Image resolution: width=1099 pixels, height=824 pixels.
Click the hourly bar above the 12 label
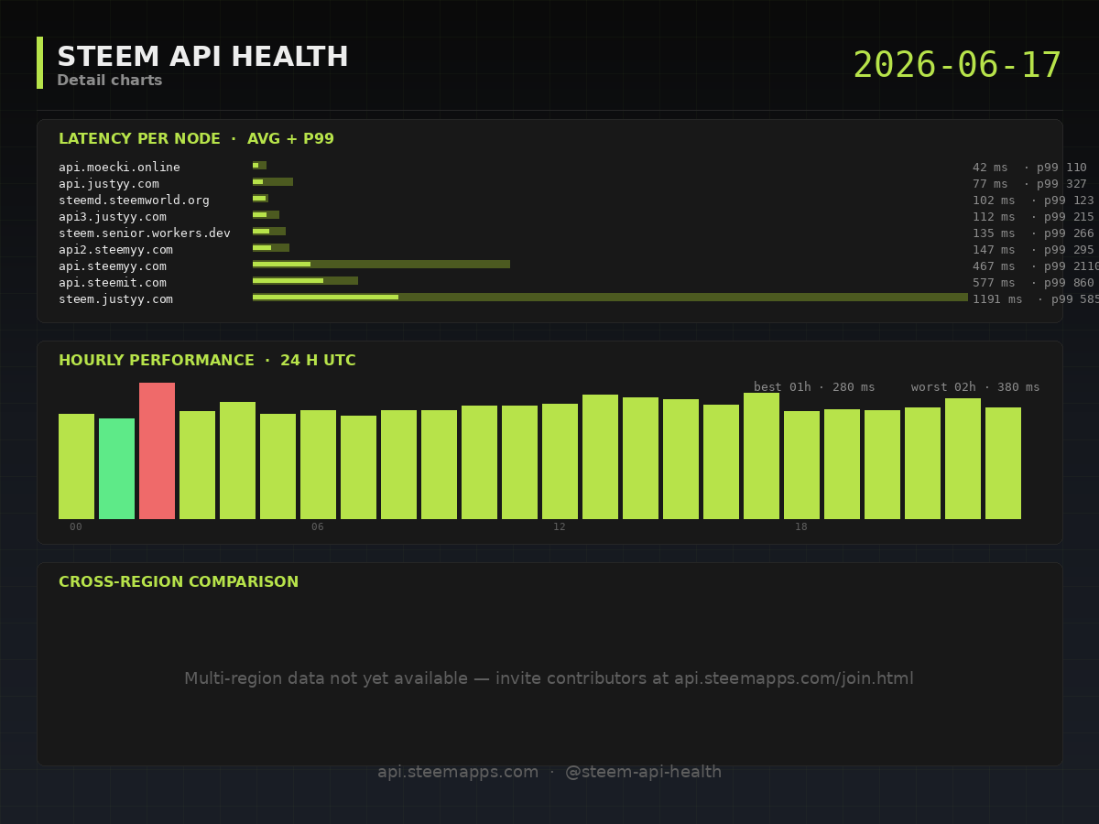click(560, 461)
